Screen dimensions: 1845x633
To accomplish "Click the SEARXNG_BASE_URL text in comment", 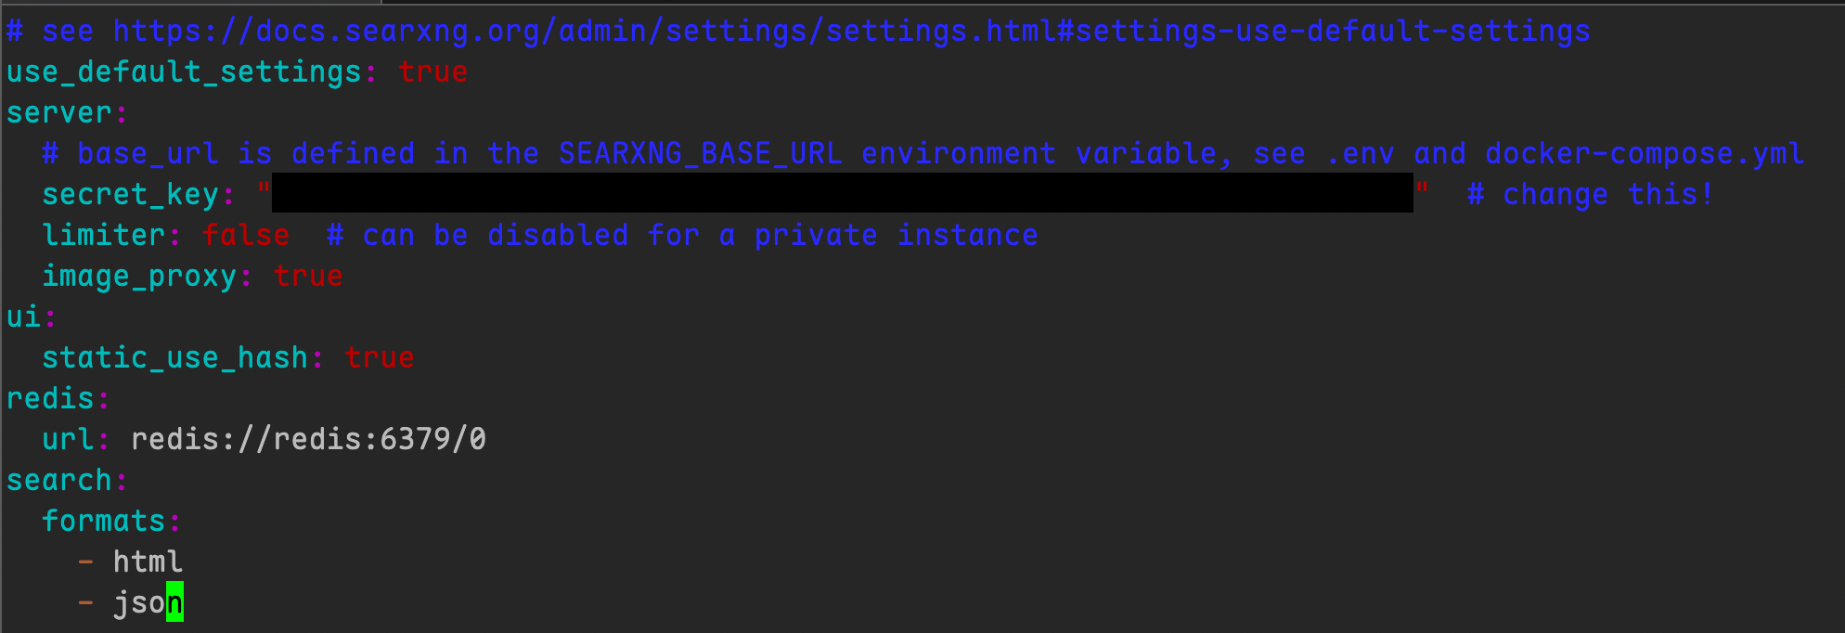I will [701, 154].
